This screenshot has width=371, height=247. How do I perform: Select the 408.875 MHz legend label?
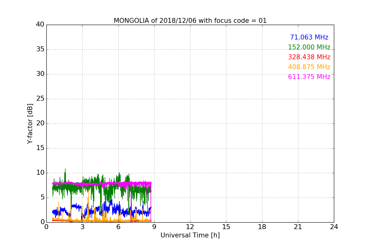pyautogui.click(x=309, y=67)
